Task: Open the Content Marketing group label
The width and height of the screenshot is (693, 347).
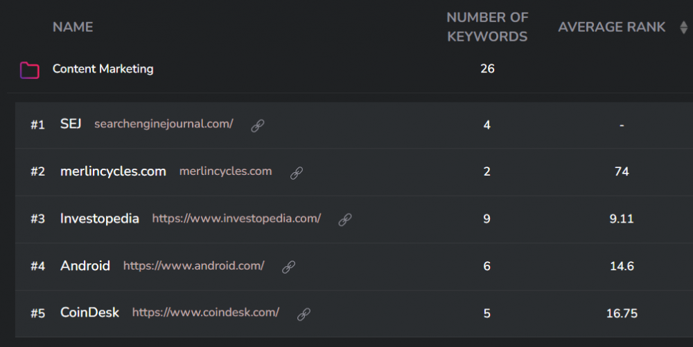Action: [103, 69]
